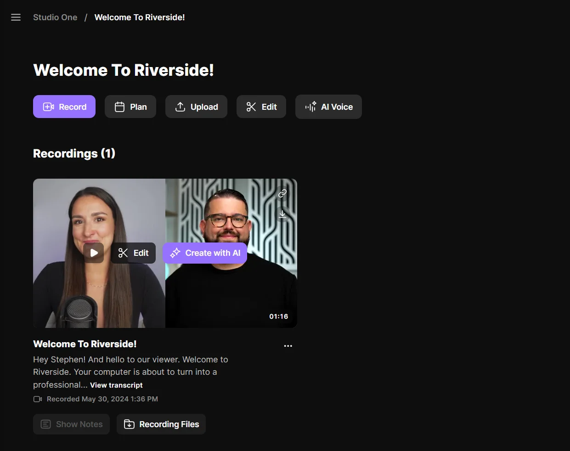The image size is (570, 451).
Task: Open the Recording Files folder button
Action: tap(161, 424)
